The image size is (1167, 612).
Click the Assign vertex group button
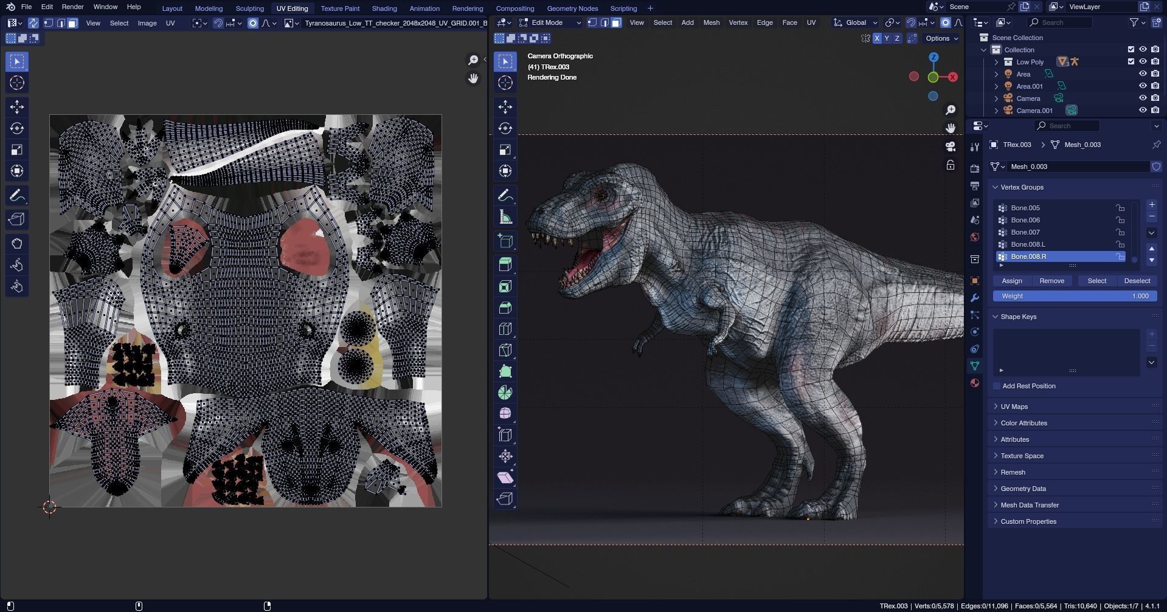pos(1012,281)
